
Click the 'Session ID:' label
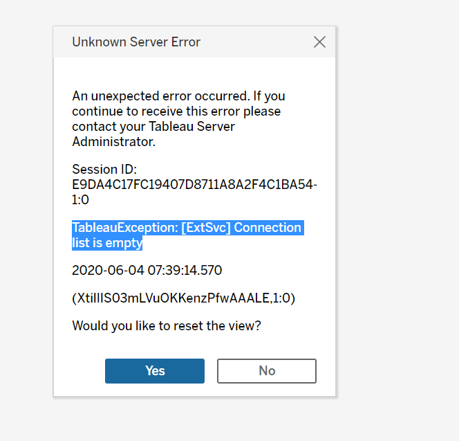[x=104, y=169]
